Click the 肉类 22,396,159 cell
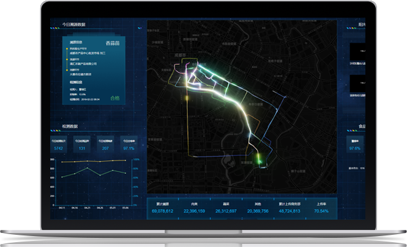Image resolution: width=407 pixels, height=247 pixels. coord(194,208)
